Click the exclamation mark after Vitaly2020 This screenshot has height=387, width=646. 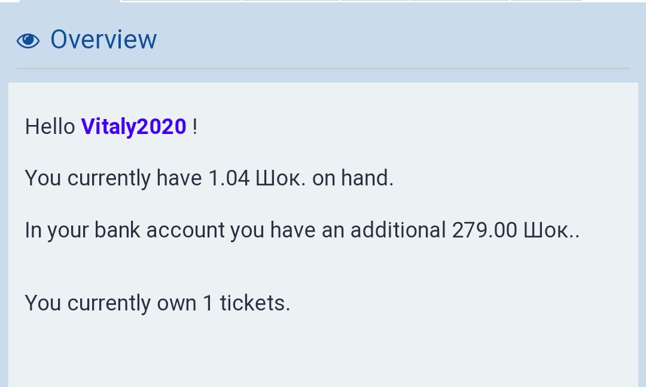tap(195, 127)
